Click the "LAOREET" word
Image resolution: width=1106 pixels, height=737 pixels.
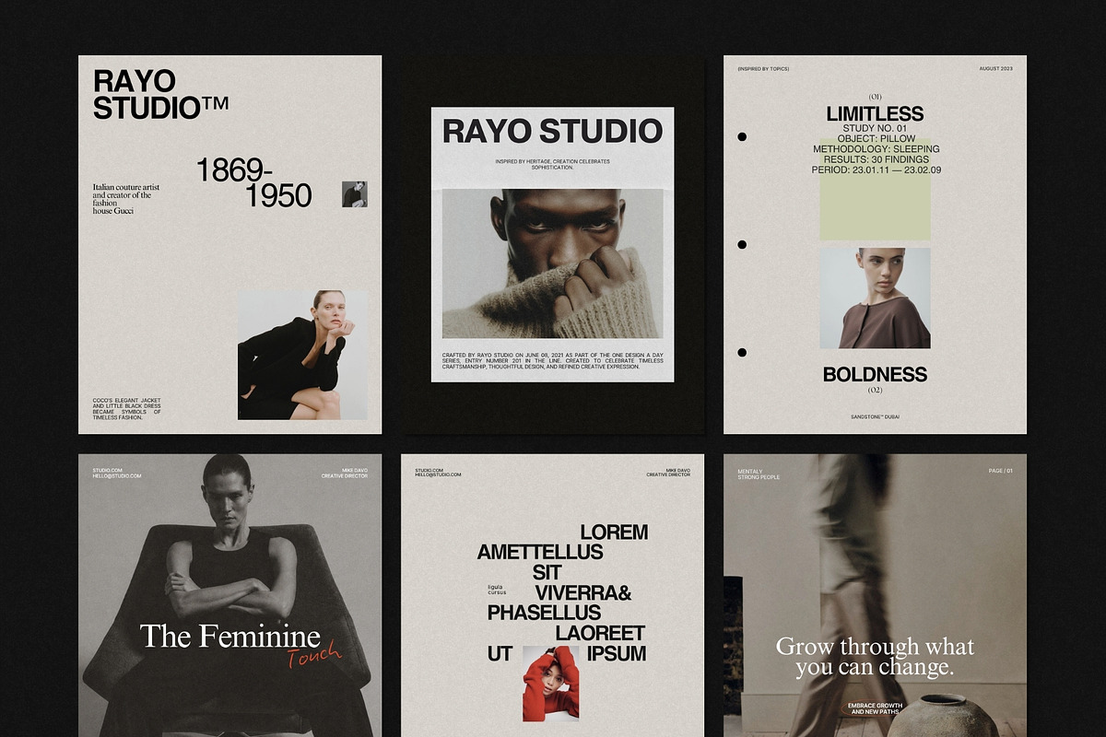coord(600,634)
